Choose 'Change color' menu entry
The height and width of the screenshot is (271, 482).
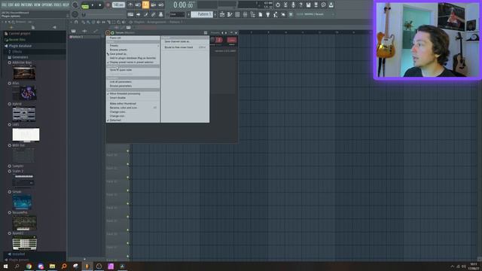(133, 112)
